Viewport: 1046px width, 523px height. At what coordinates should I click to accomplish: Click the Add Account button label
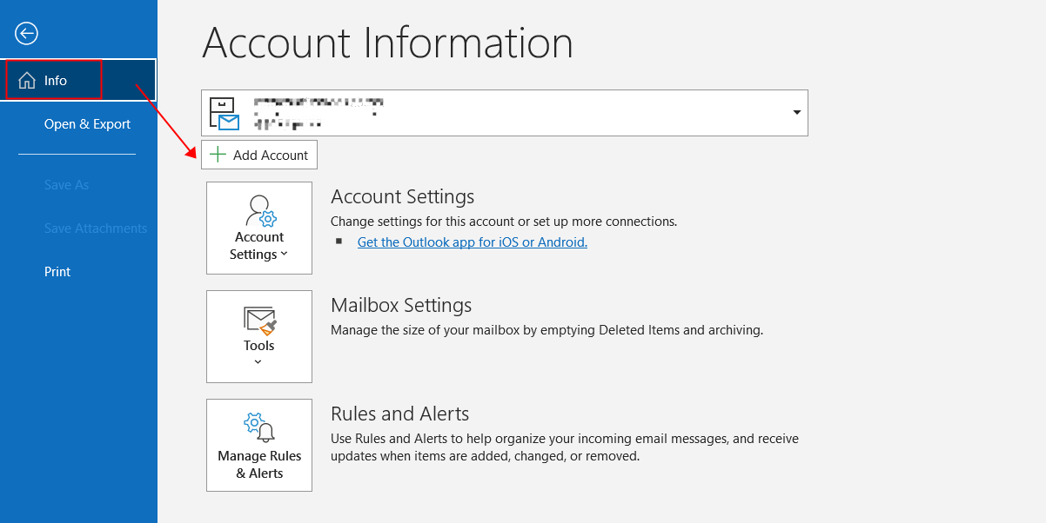(x=271, y=155)
